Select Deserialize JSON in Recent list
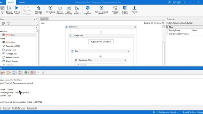 pos(13,46)
